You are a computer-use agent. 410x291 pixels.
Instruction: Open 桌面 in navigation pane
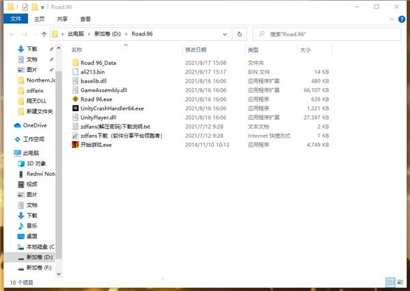point(27,236)
